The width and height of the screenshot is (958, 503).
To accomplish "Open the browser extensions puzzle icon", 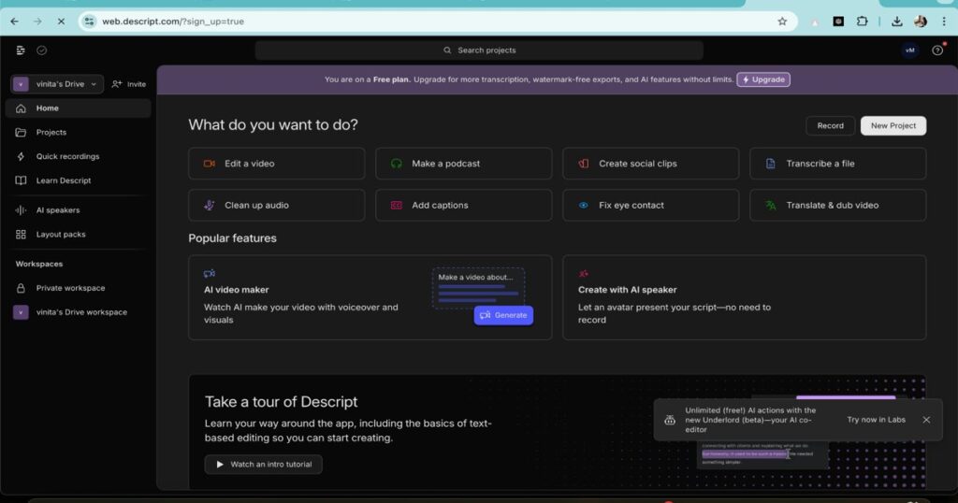I will click(x=862, y=22).
